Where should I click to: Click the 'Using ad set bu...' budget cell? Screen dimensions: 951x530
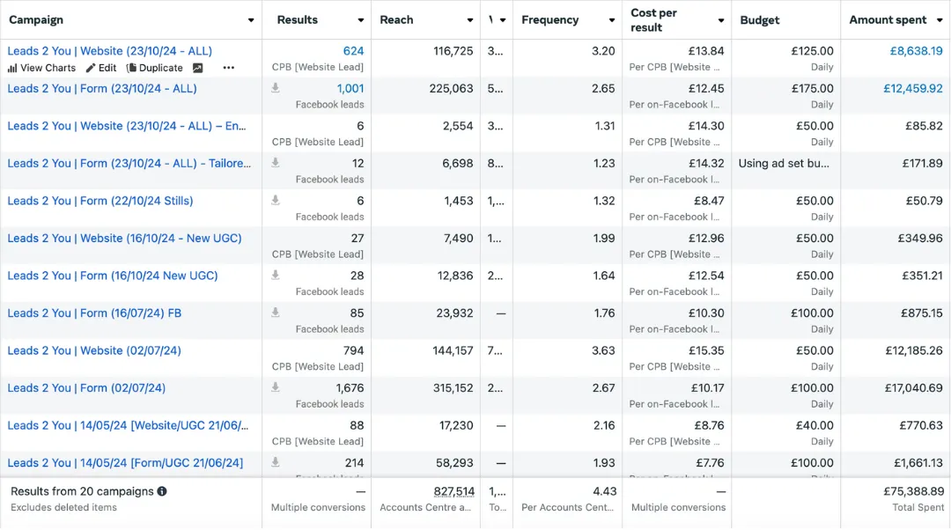(x=784, y=163)
